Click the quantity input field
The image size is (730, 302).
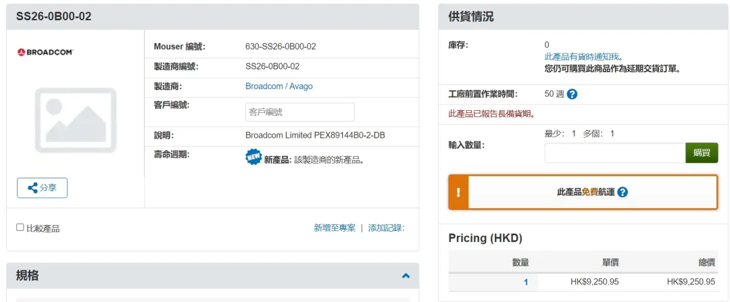click(x=614, y=153)
